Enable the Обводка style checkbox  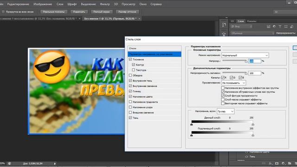pos(130,75)
